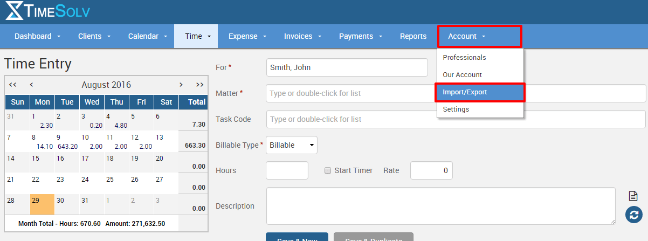The image size is (648, 241).
Task: Open the Reports tab
Action: click(x=413, y=36)
